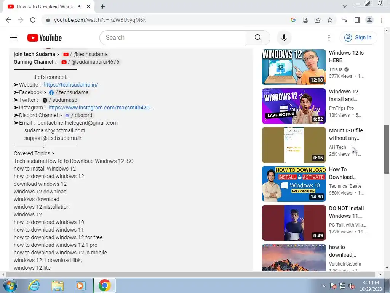
Task: Click the search magnifier button
Action: [x=258, y=38]
